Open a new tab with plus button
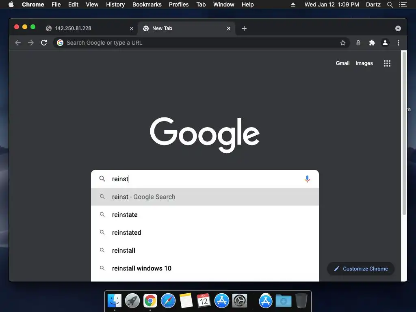The width and height of the screenshot is (416, 312). point(244,28)
